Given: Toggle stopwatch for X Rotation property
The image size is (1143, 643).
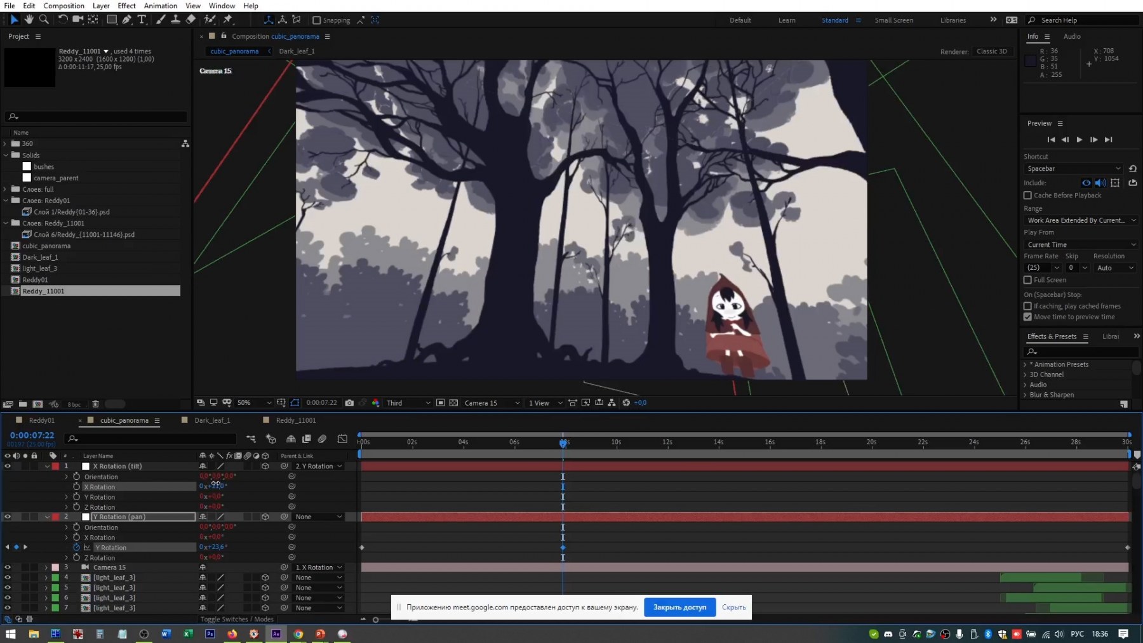Looking at the screenshot, I should 76,487.
